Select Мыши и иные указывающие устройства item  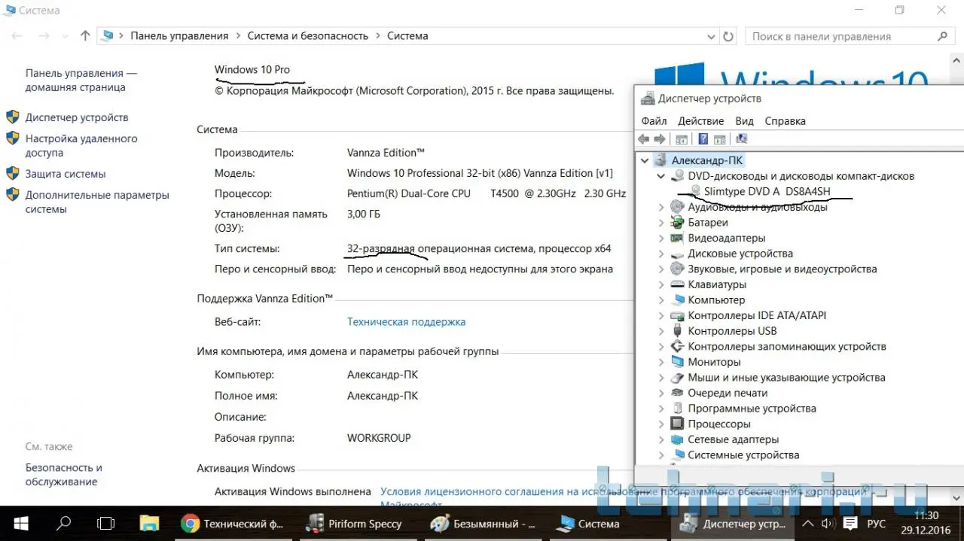[x=786, y=377]
